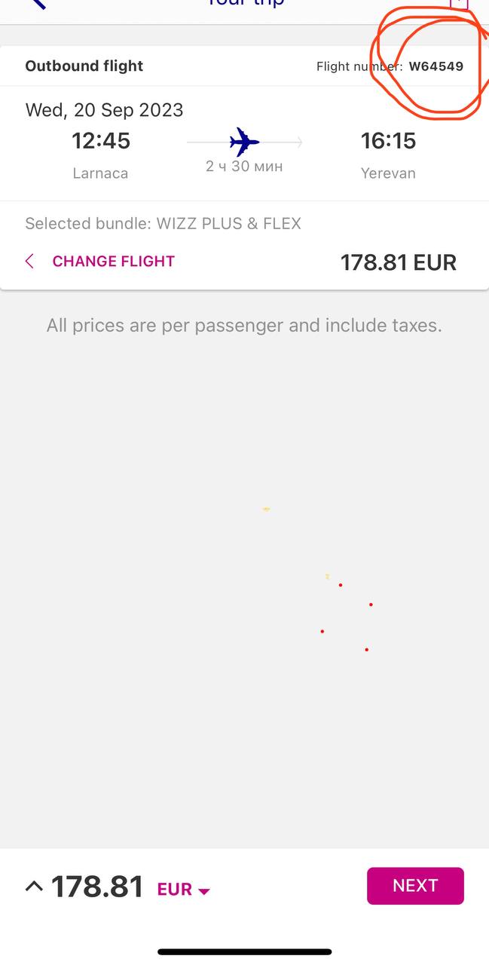Click the airplane icon between flight times
The width and height of the screenshot is (489, 965).
[x=244, y=141]
